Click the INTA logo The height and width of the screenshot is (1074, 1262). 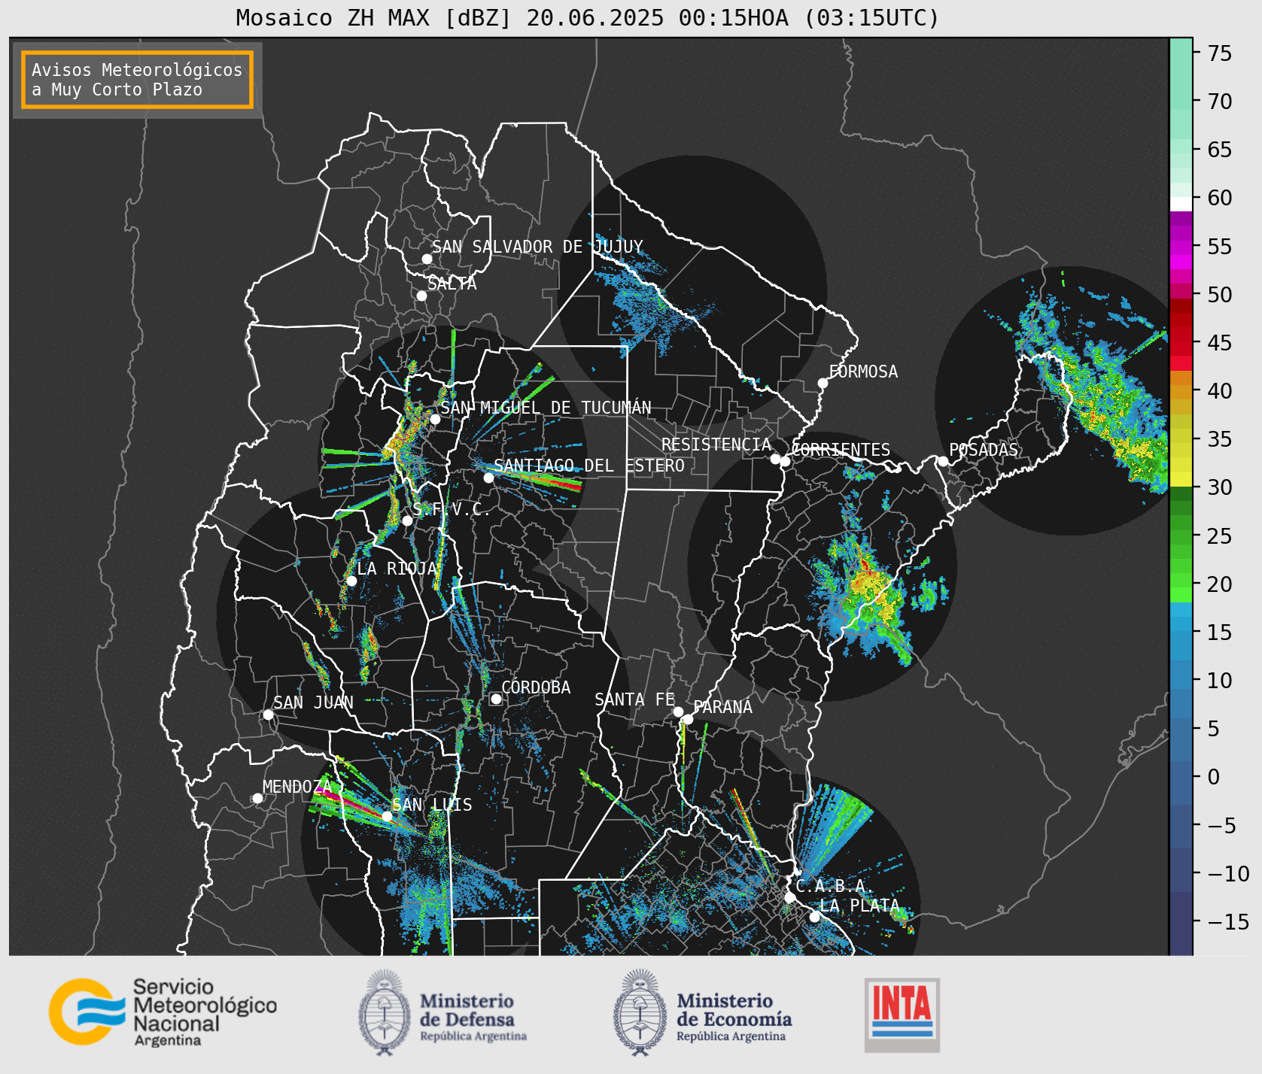[x=902, y=1015]
